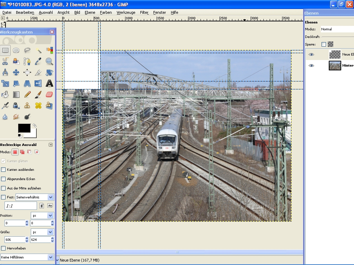The width and height of the screenshot is (354, 265).
Task: Select the Ellipse Select tool
Action: [16, 50]
